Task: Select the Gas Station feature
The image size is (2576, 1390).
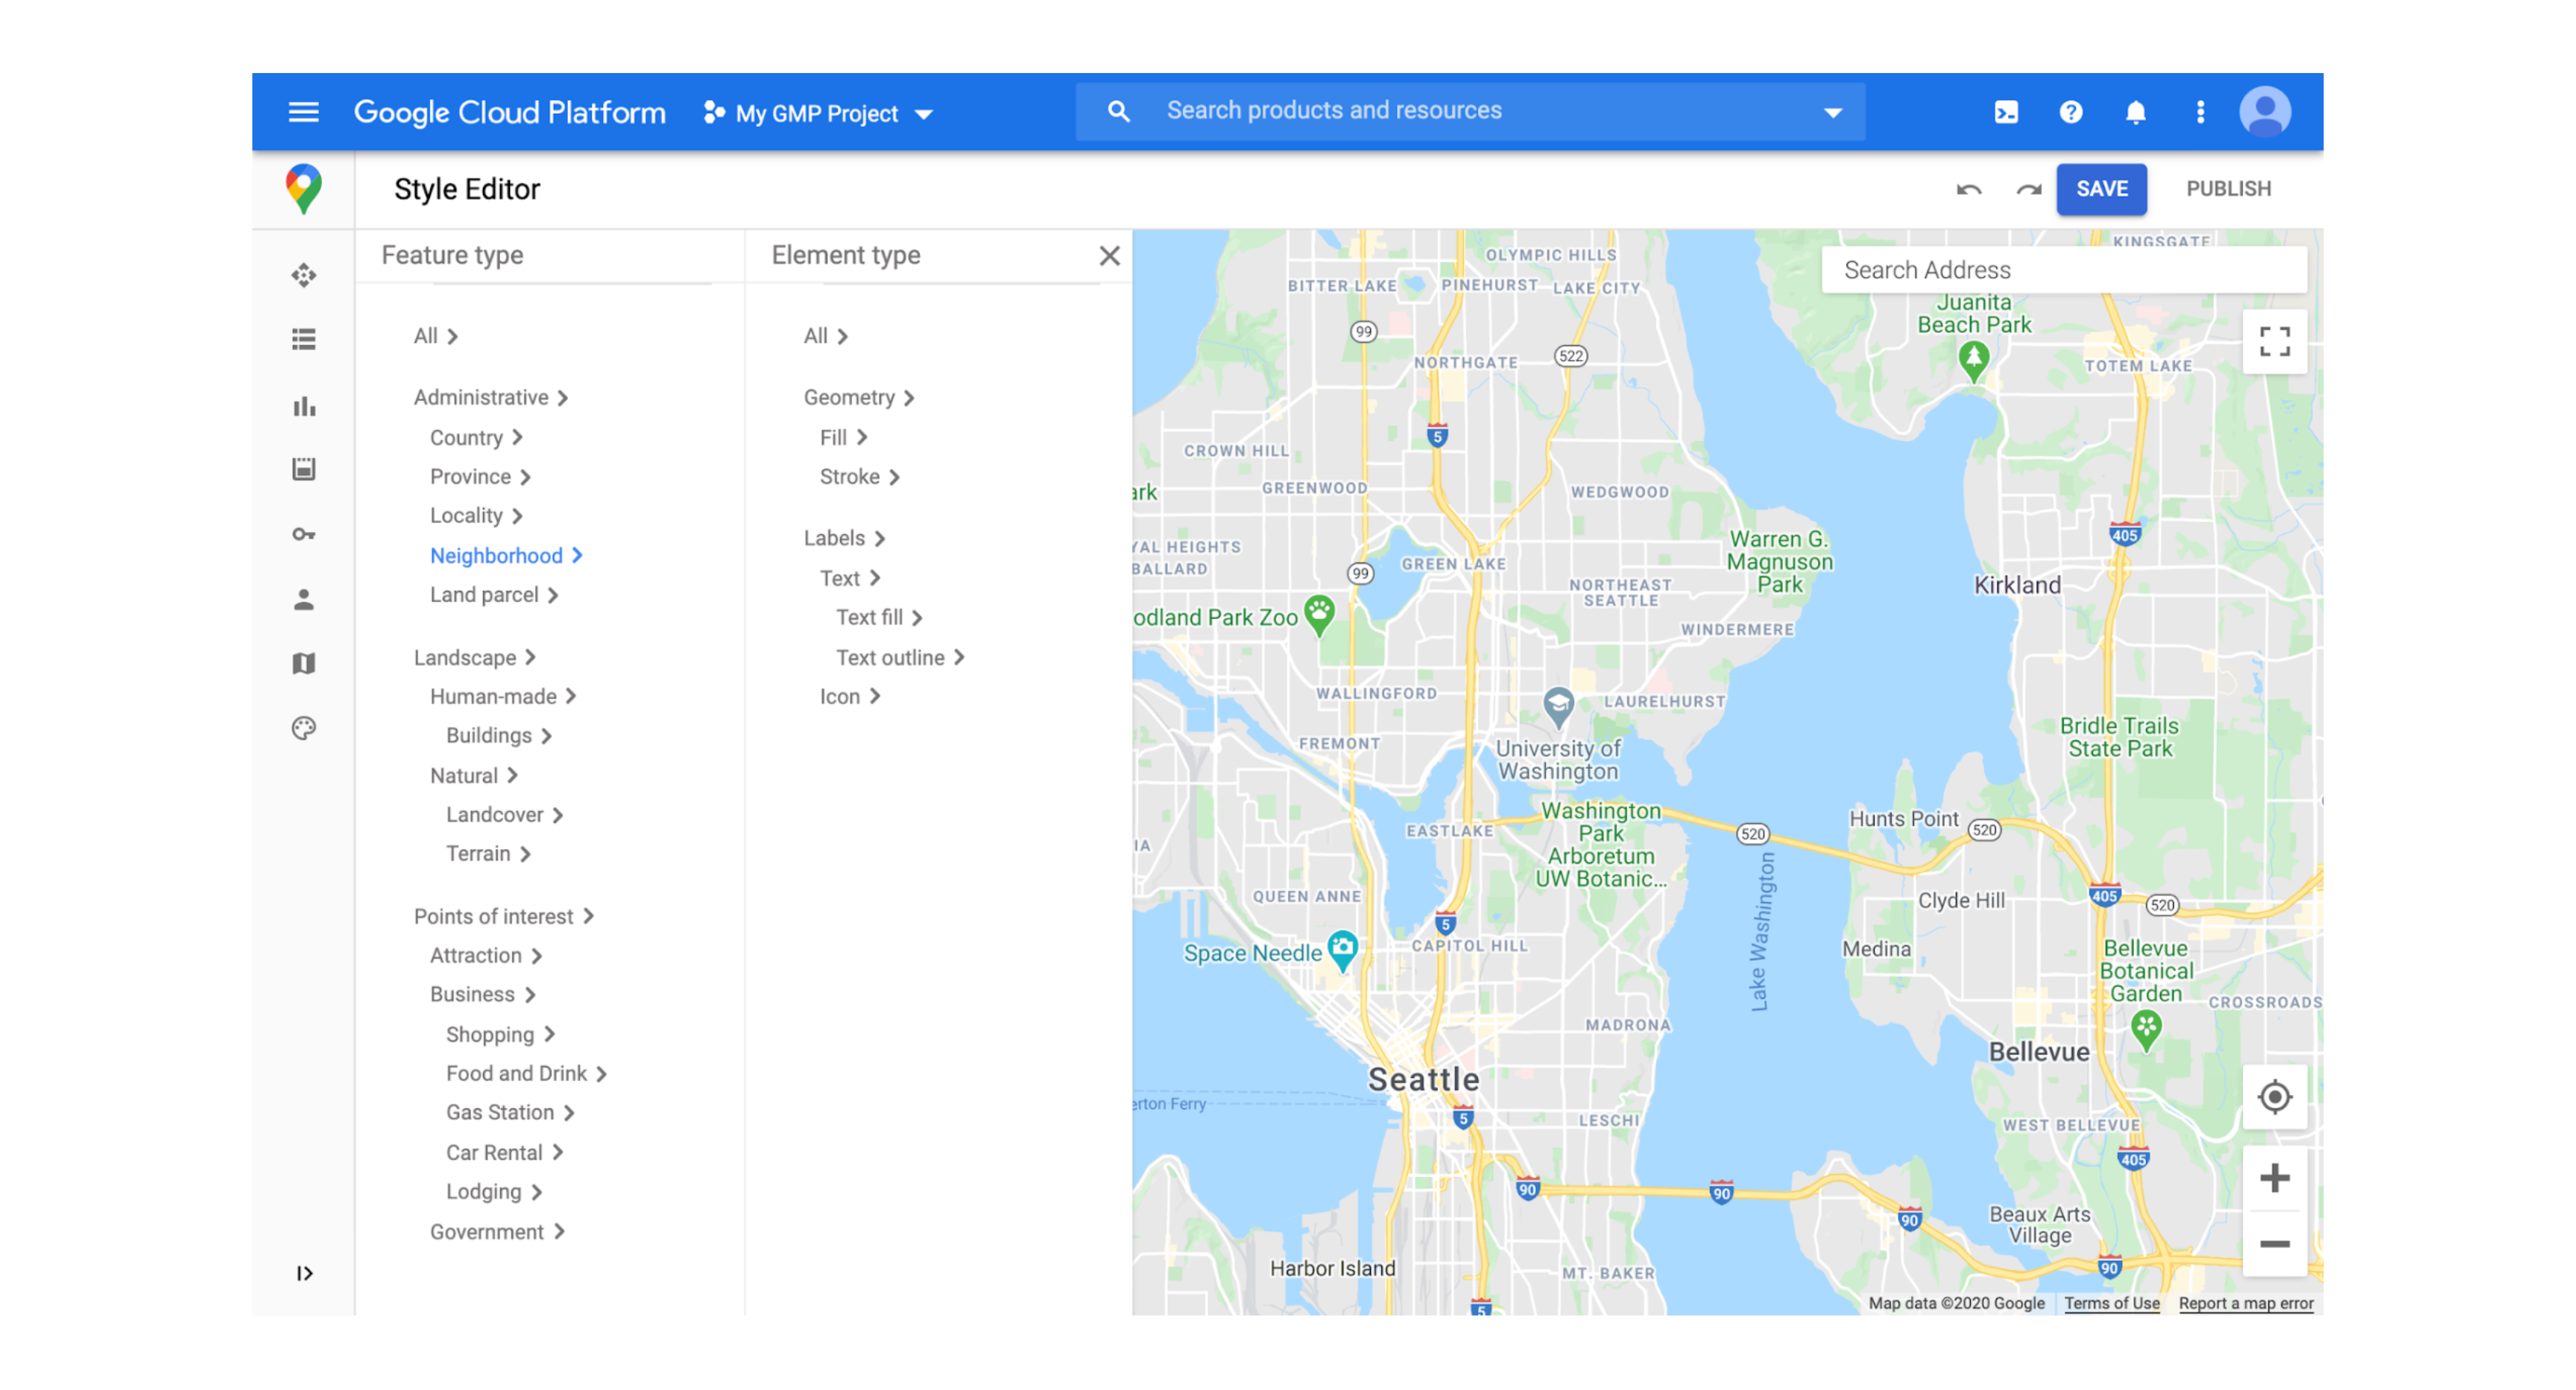Action: (x=509, y=1112)
